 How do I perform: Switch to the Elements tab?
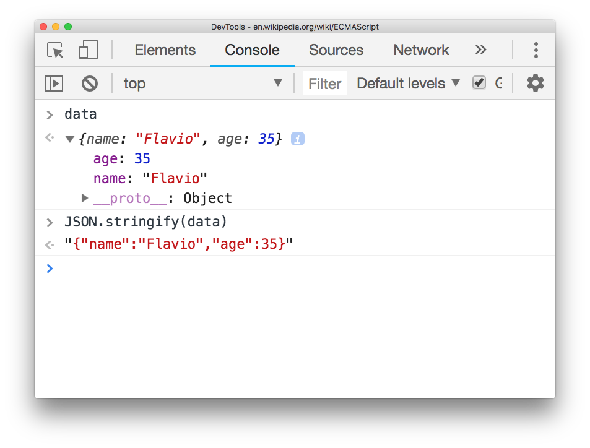(x=165, y=50)
